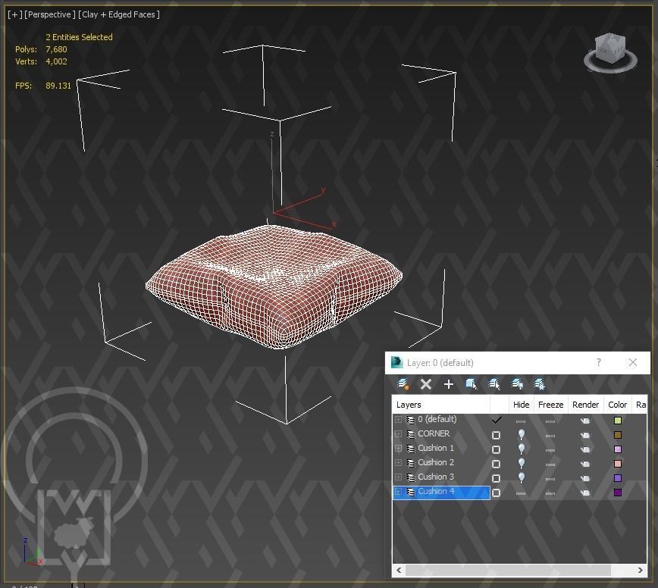Click layer stack icon beside Cushion 3
This screenshot has height=588, width=658.
point(410,477)
